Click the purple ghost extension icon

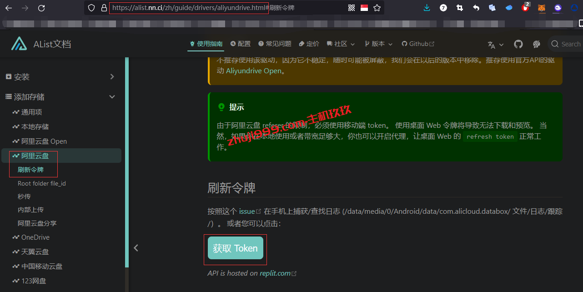pyautogui.click(x=558, y=8)
